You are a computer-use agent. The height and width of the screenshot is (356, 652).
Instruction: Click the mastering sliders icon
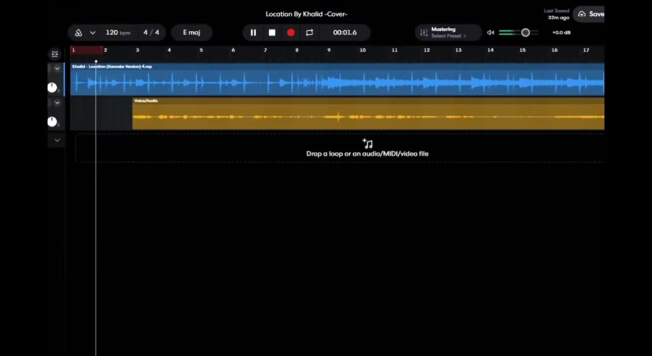pyautogui.click(x=424, y=33)
